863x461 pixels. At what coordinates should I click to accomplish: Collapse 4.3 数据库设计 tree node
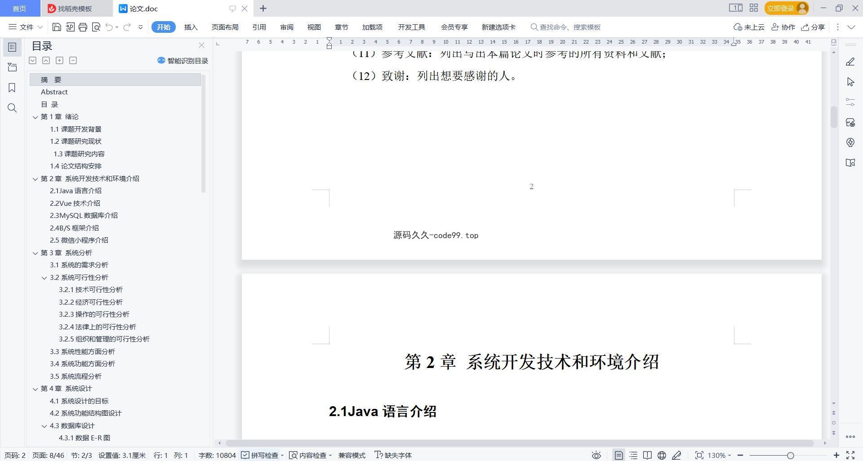(44, 426)
